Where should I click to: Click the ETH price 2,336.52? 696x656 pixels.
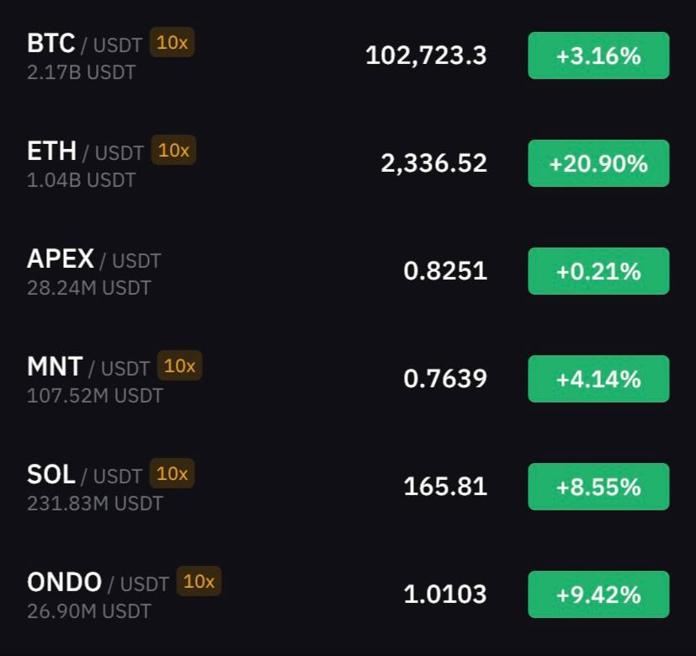point(433,163)
